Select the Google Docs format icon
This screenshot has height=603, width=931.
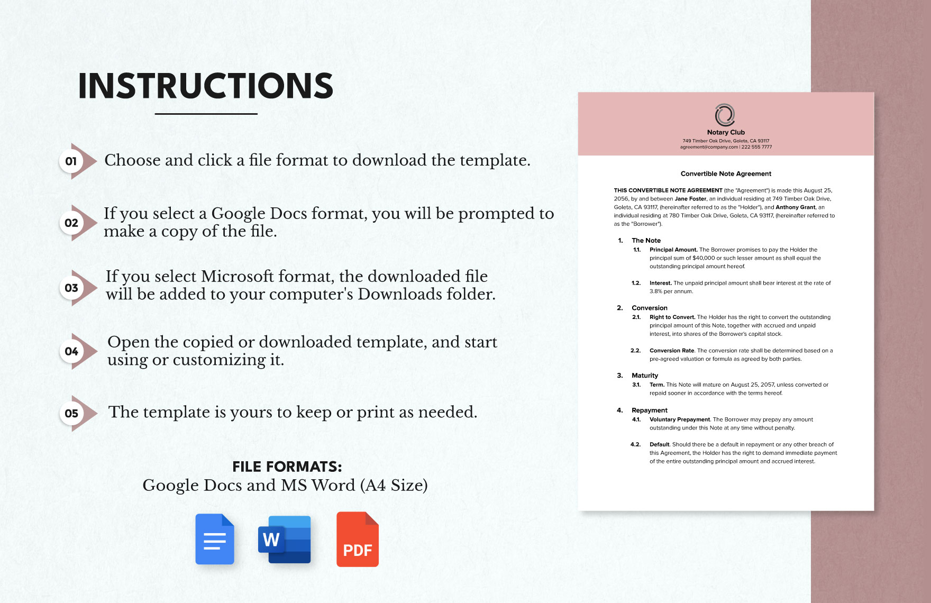tap(214, 540)
